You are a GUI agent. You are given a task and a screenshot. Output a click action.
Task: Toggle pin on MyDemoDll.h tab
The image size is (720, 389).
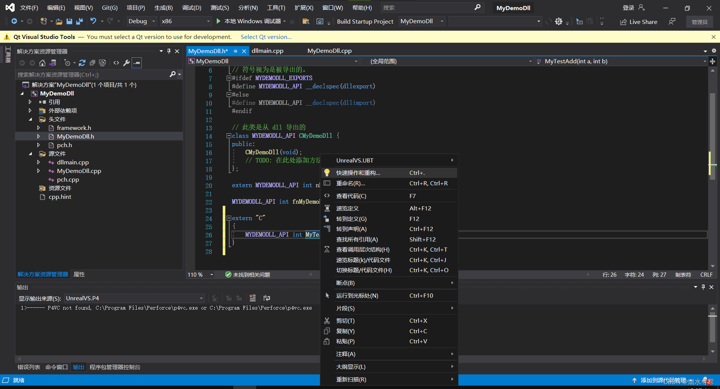point(235,51)
